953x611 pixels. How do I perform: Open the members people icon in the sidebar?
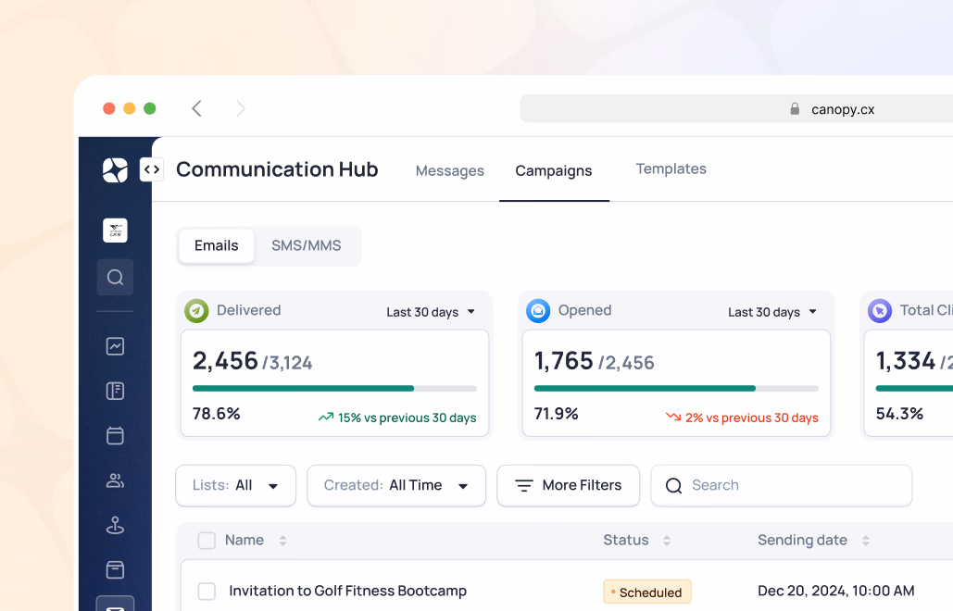[115, 480]
